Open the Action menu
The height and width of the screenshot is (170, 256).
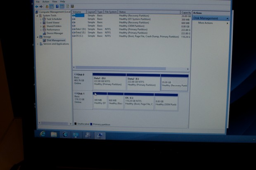click(45, 2)
